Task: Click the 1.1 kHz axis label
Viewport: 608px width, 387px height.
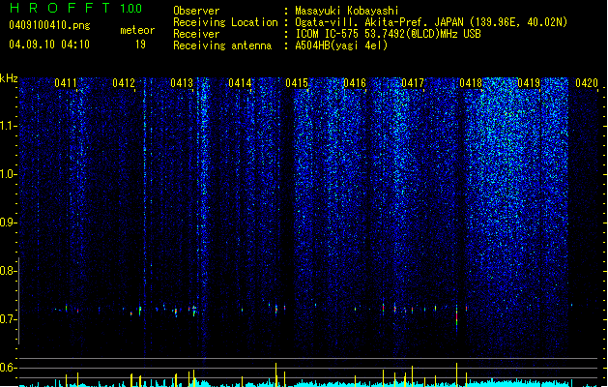Action: [8, 126]
